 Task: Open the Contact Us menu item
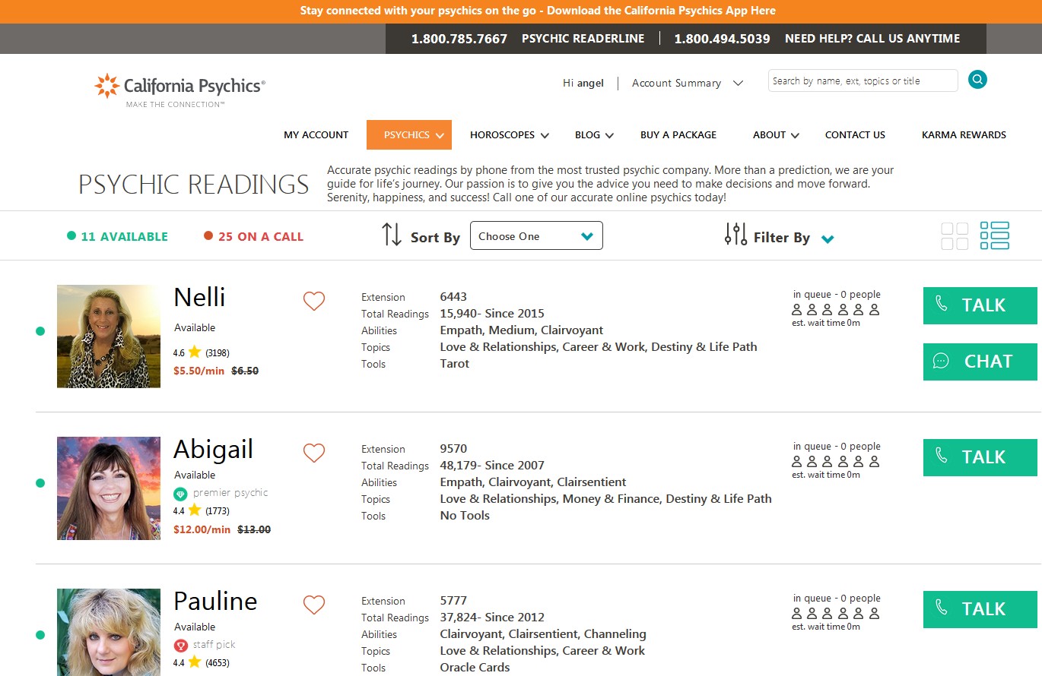pyautogui.click(x=855, y=134)
